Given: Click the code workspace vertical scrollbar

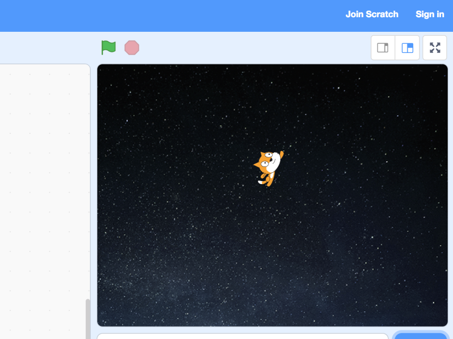Looking at the screenshot, I should pyautogui.click(x=88, y=319).
